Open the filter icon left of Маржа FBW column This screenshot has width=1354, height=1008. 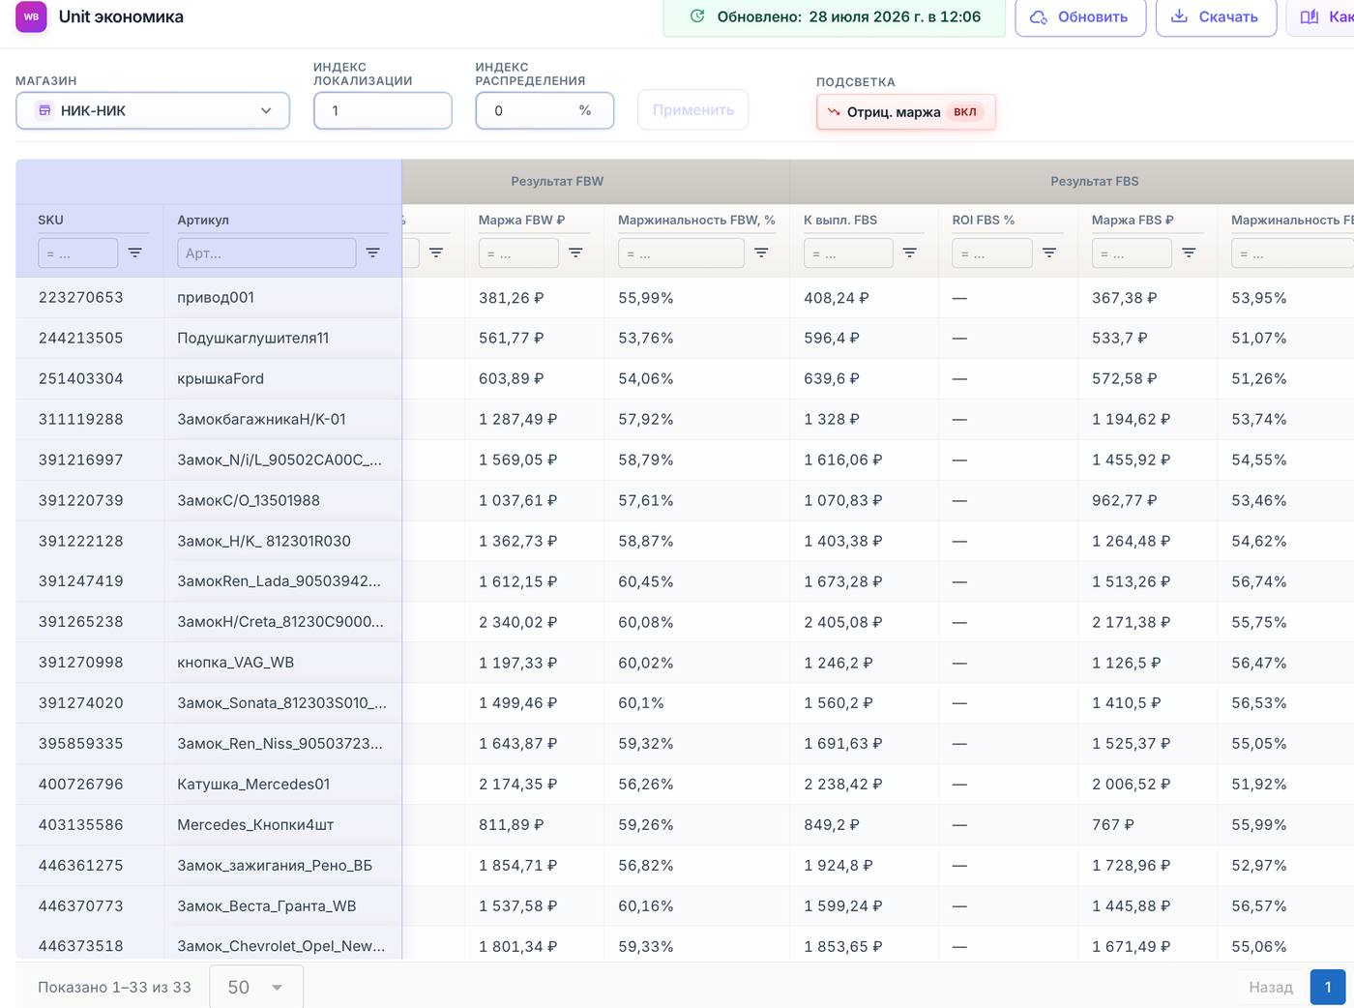click(436, 252)
